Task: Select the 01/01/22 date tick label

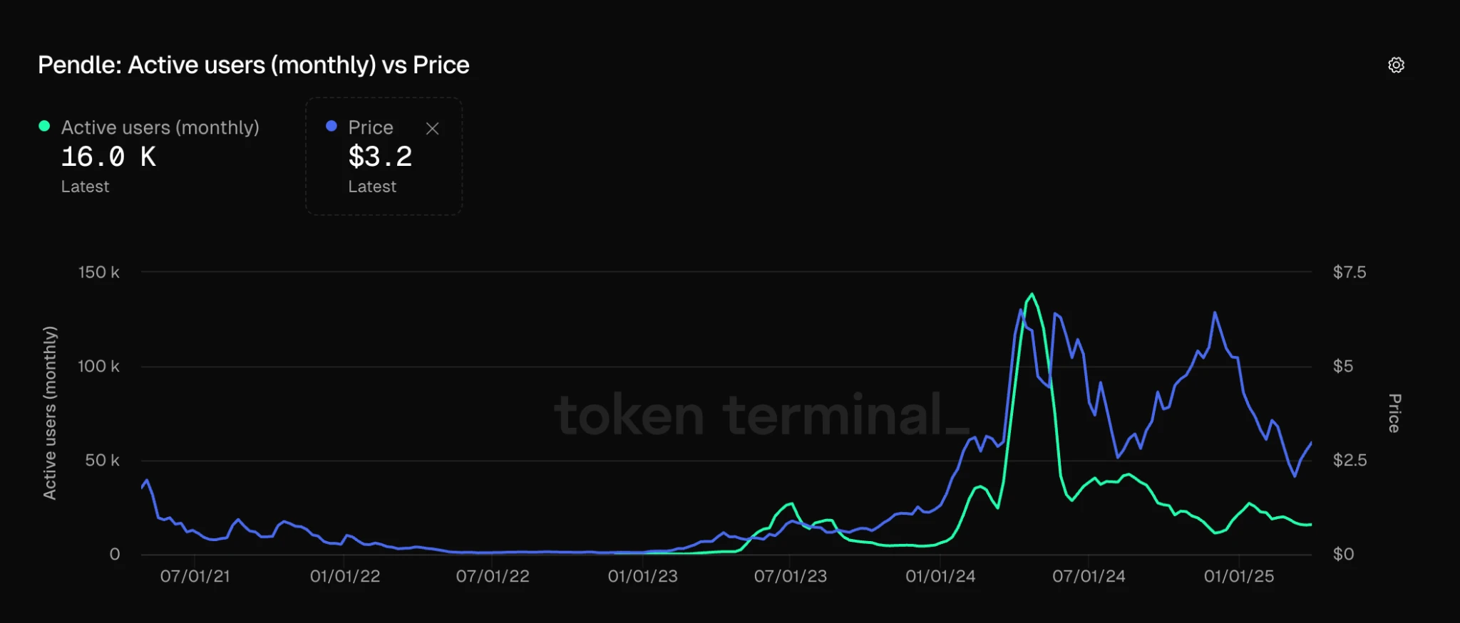Action: click(x=345, y=576)
